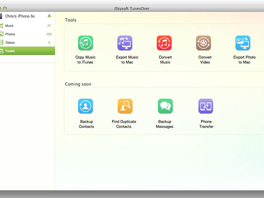264x198 pixels.
Task: Select the green Backup Messages icon
Action: (165, 106)
